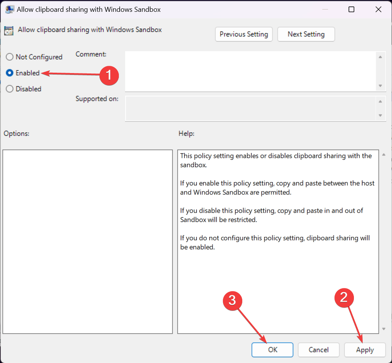392x363 pixels.
Task: Select the Not Configured radio button
Action: (9, 57)
